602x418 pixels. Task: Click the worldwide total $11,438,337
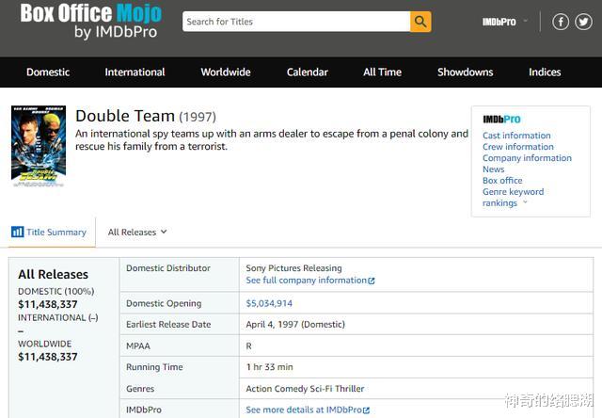point(48,357)
